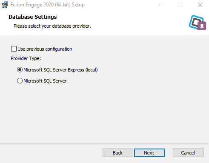Click the installer icon in title bar
209x163 pixels.
[5, 5]
